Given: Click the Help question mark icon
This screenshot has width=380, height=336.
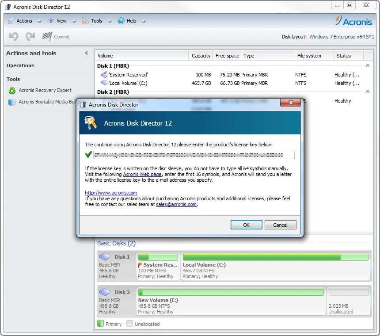Looking at the screenshot, I should [121, 21].
